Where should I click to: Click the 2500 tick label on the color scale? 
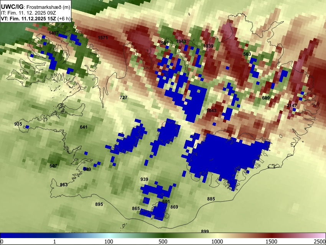(x=320, y=242)
